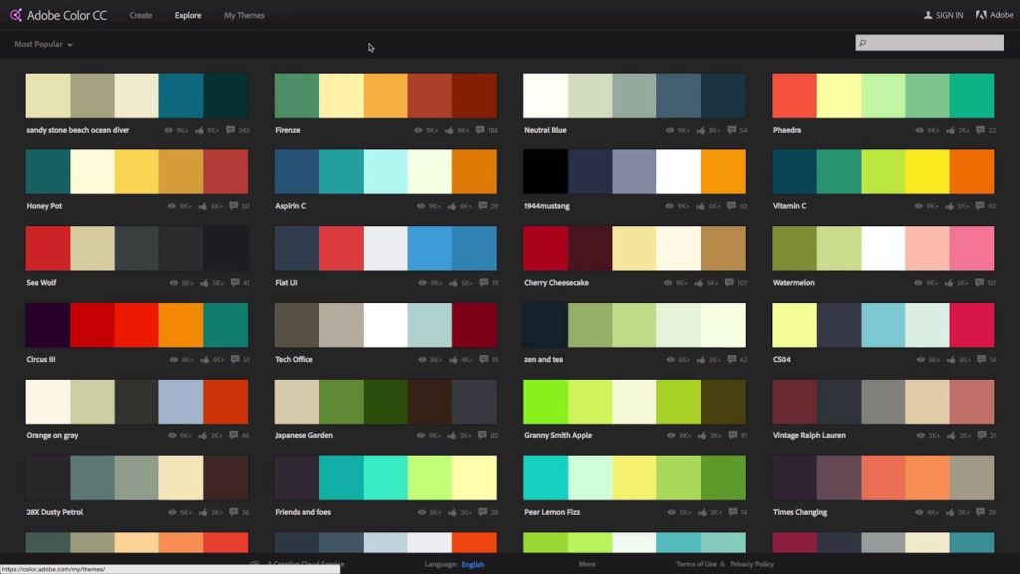Click the views eye icon for Orange on gray
This screenshot has height=574, width=1020.
pyautogui.click(x=172, y=436)
